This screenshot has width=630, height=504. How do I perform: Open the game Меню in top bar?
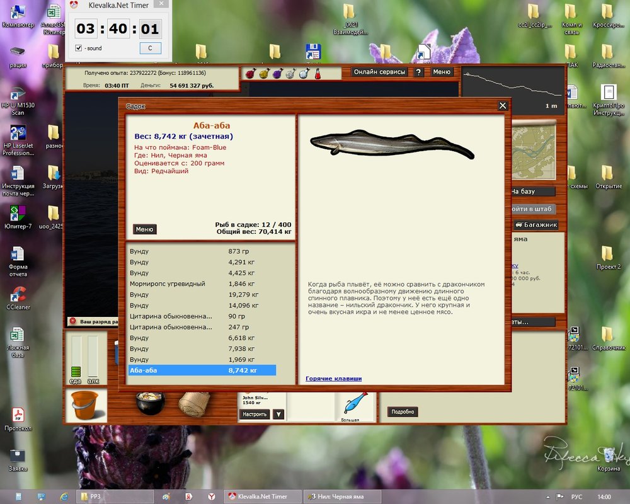(442, 72)
